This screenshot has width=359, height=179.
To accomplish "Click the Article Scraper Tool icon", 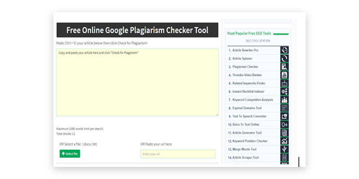I will tap(285, 158).
